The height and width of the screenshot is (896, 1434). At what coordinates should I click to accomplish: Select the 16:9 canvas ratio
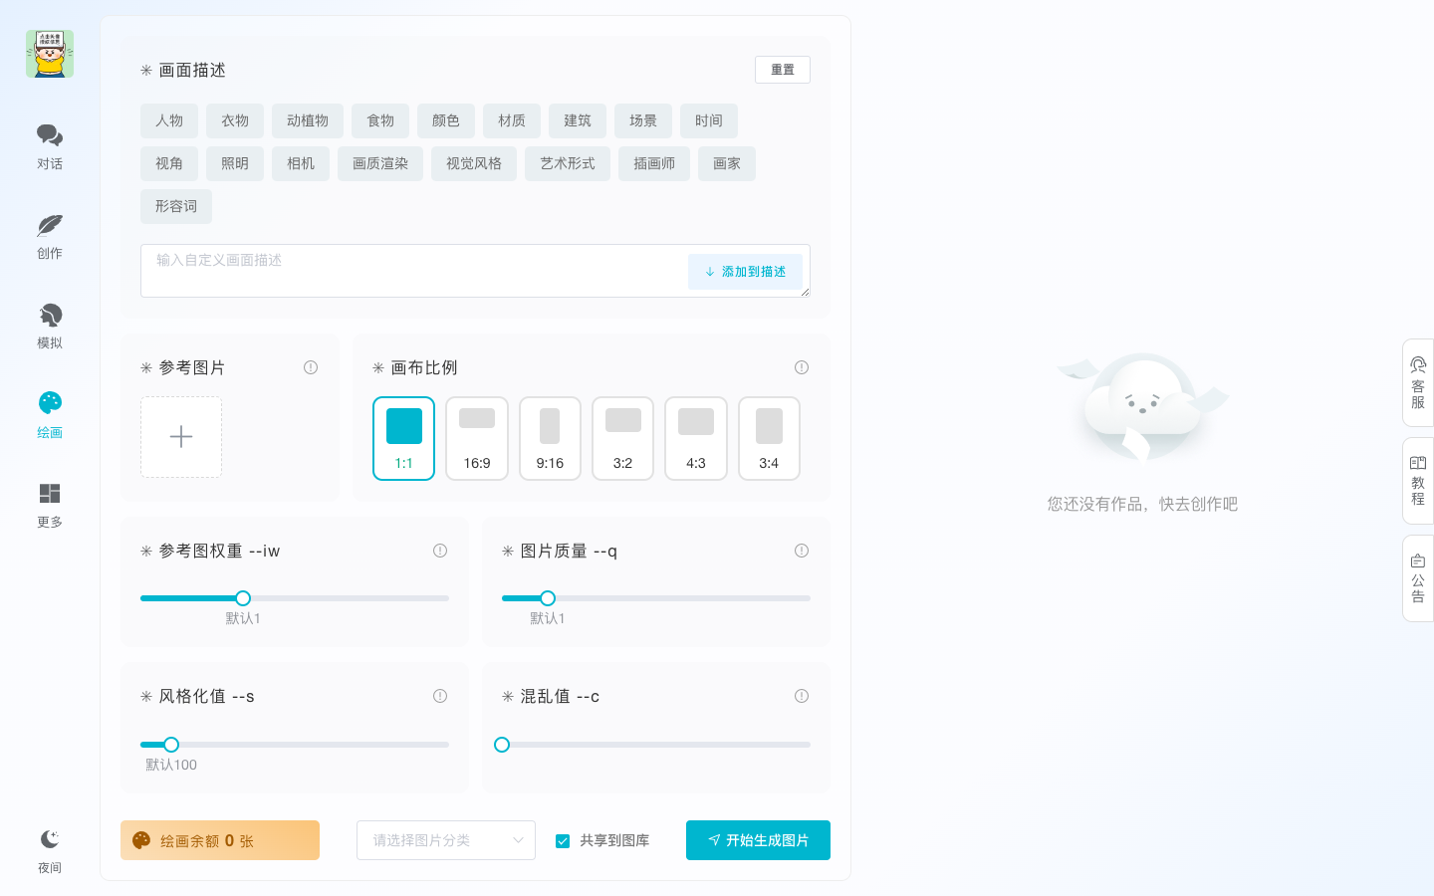point(477,438)
